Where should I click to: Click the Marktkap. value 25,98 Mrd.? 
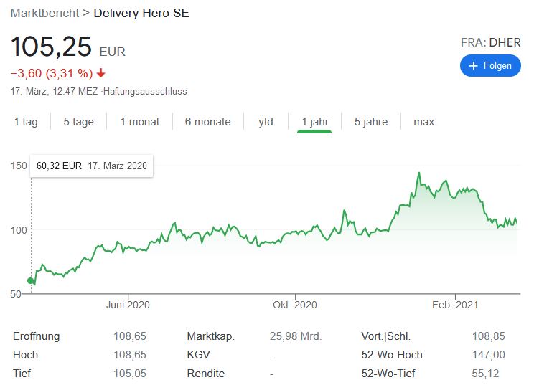pos(296,336)
